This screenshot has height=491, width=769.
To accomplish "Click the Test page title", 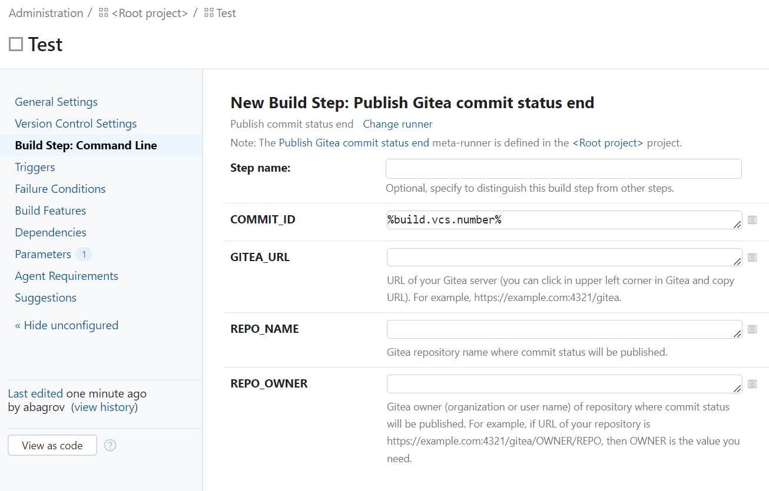I will (45, 44).
